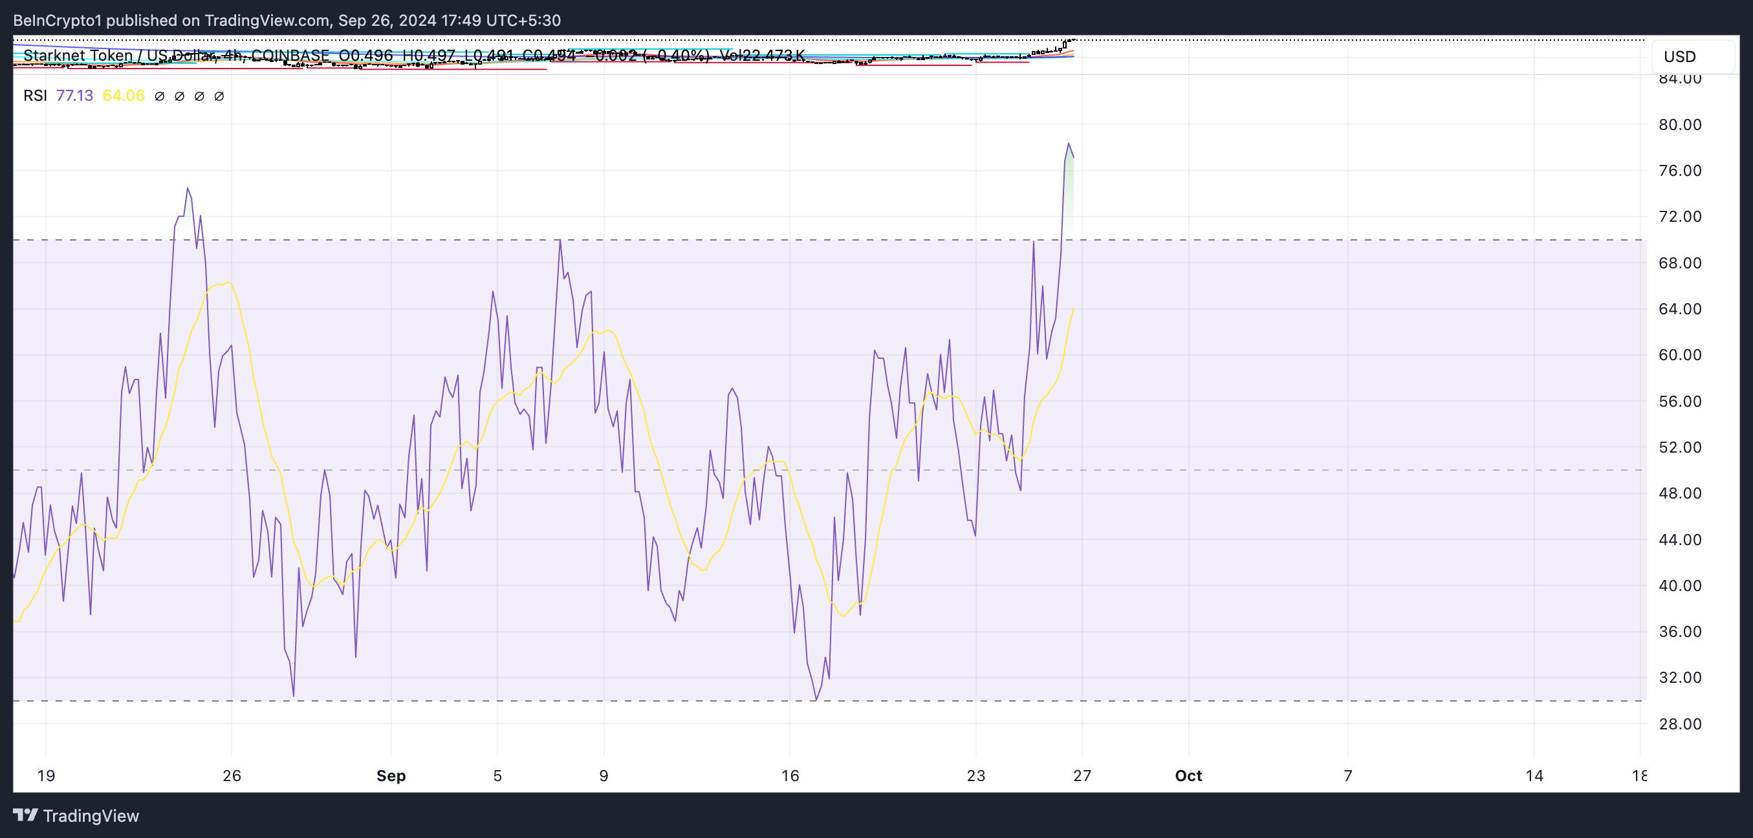This screenshot has height=838, width=1753.
Task: Click the TradingView logo icon
Action: [x=25, y=815]
